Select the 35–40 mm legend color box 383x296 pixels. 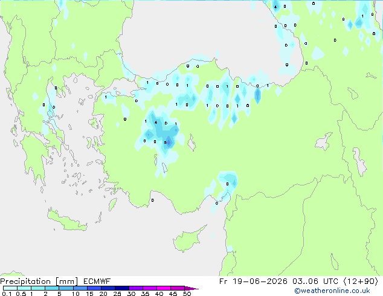point(150,288)
